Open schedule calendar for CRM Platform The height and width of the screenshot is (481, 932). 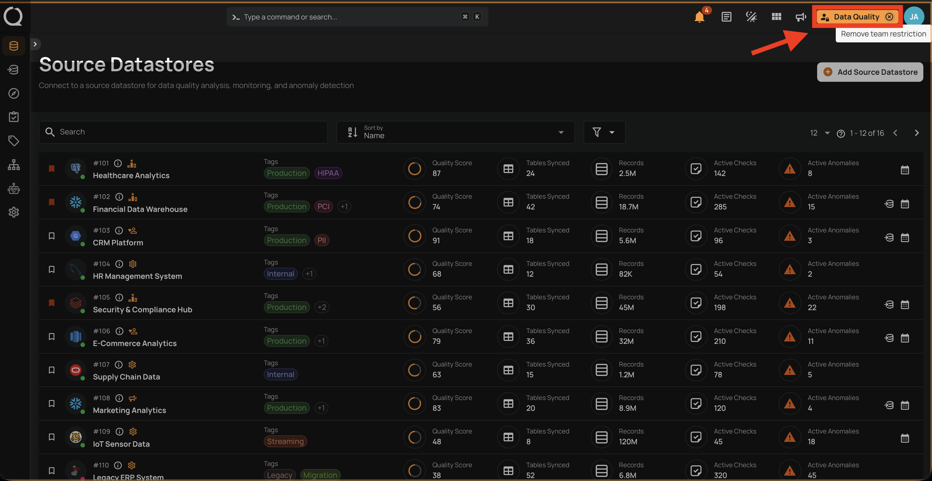pos(904,238)
